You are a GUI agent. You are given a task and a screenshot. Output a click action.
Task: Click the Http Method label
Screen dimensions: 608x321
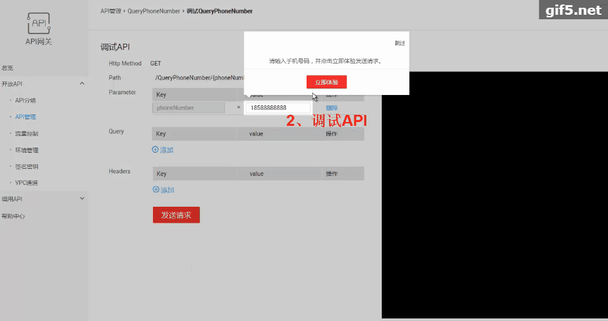click(x=125, y=63)
